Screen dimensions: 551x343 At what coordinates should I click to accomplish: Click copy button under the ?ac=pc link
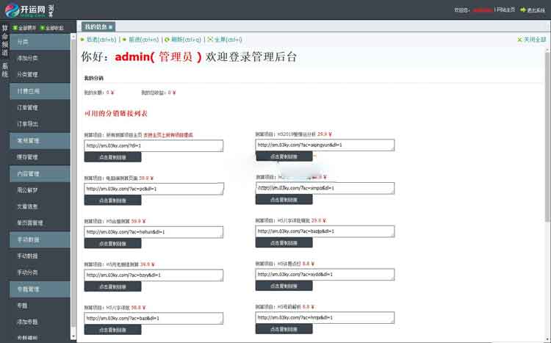point(112,200)
